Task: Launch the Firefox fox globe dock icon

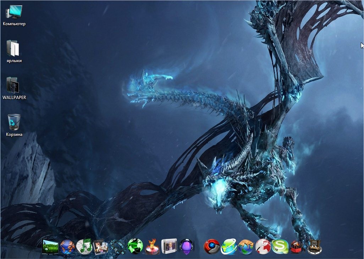Action: tap(246, 247)
